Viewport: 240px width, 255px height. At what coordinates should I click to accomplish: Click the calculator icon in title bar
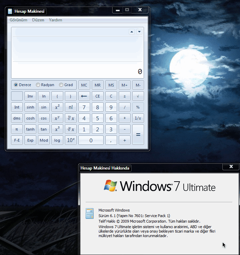10,11
